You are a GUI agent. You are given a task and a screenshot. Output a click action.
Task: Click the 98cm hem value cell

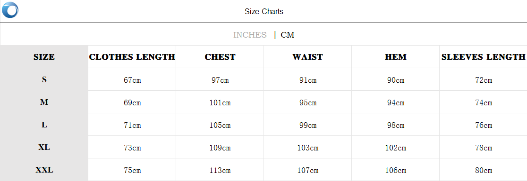pyautogui.click(x=396, y=125)
